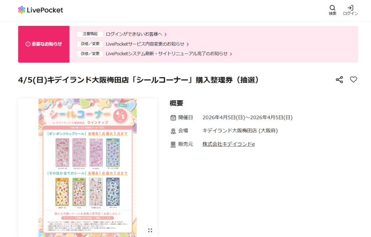Open the seller link 株式会社キデイランドe
This screenshot has width=371, height=237.
(229, 144)
